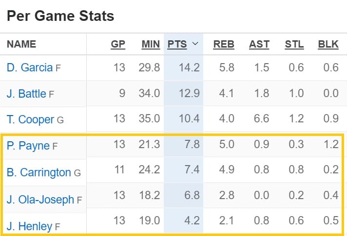Image resolution: width=347 pixels, height=236 pixels.
Task: Open J. Battle player profile link
Action: click(28, 94)
